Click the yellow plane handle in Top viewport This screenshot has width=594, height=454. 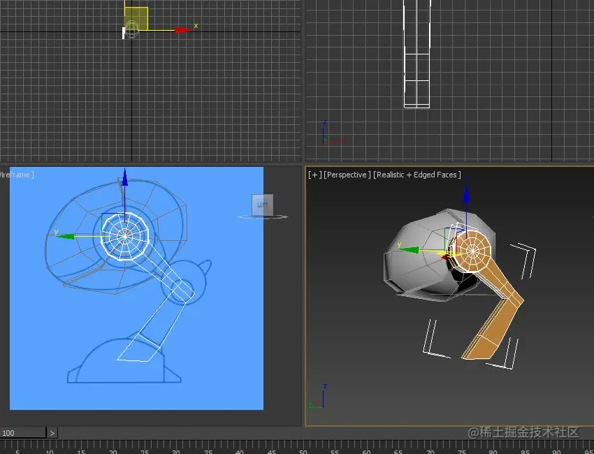click(136, 19)
